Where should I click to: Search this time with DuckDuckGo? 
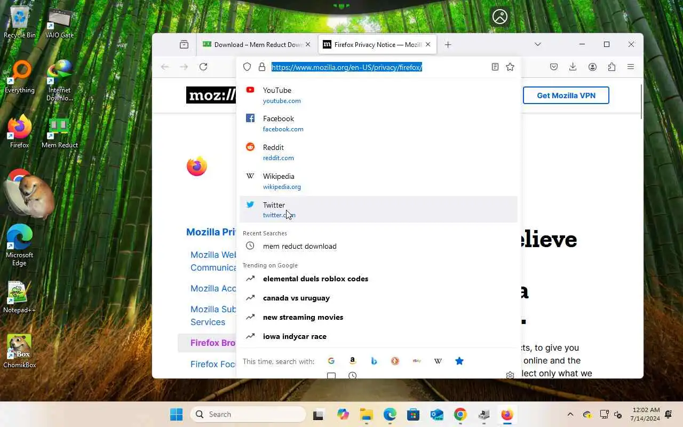coord(395,361)
